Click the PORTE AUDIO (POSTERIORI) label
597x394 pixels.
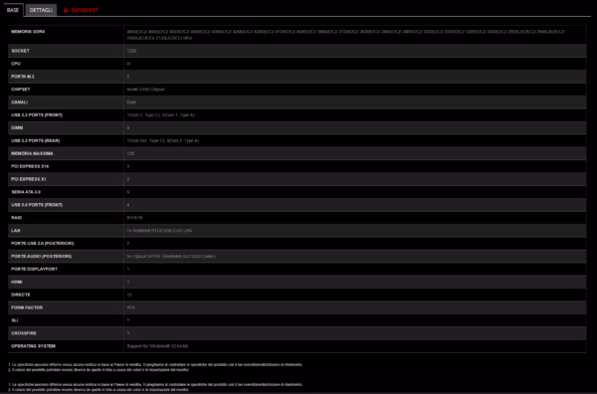[x=41, y=256]
